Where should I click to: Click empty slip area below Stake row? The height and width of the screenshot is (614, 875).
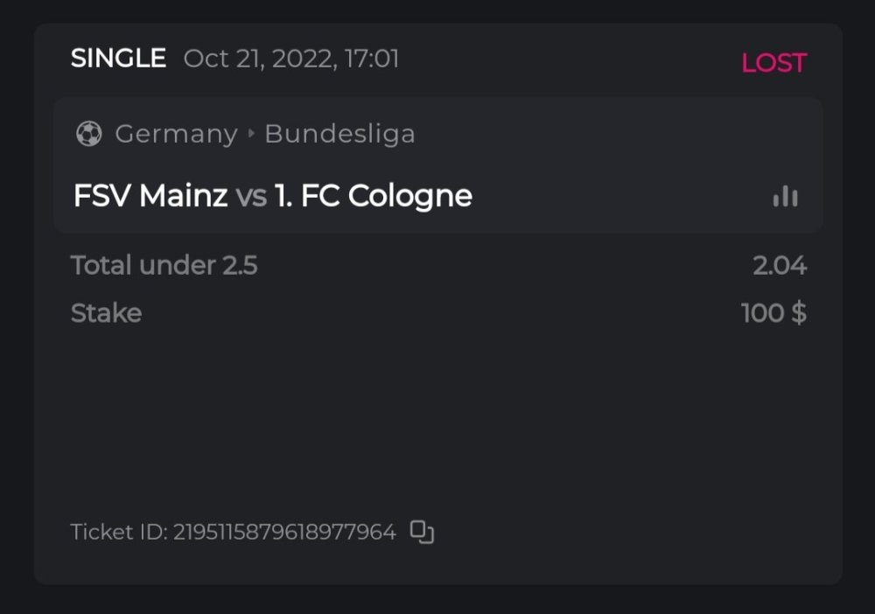(437, 420)
